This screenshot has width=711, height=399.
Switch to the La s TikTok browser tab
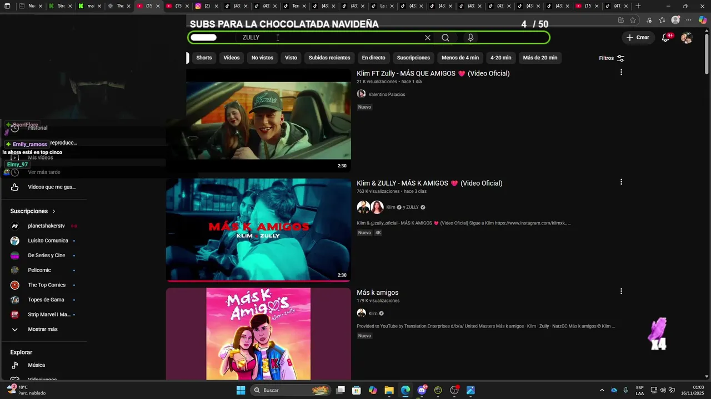tap(383, 6)
